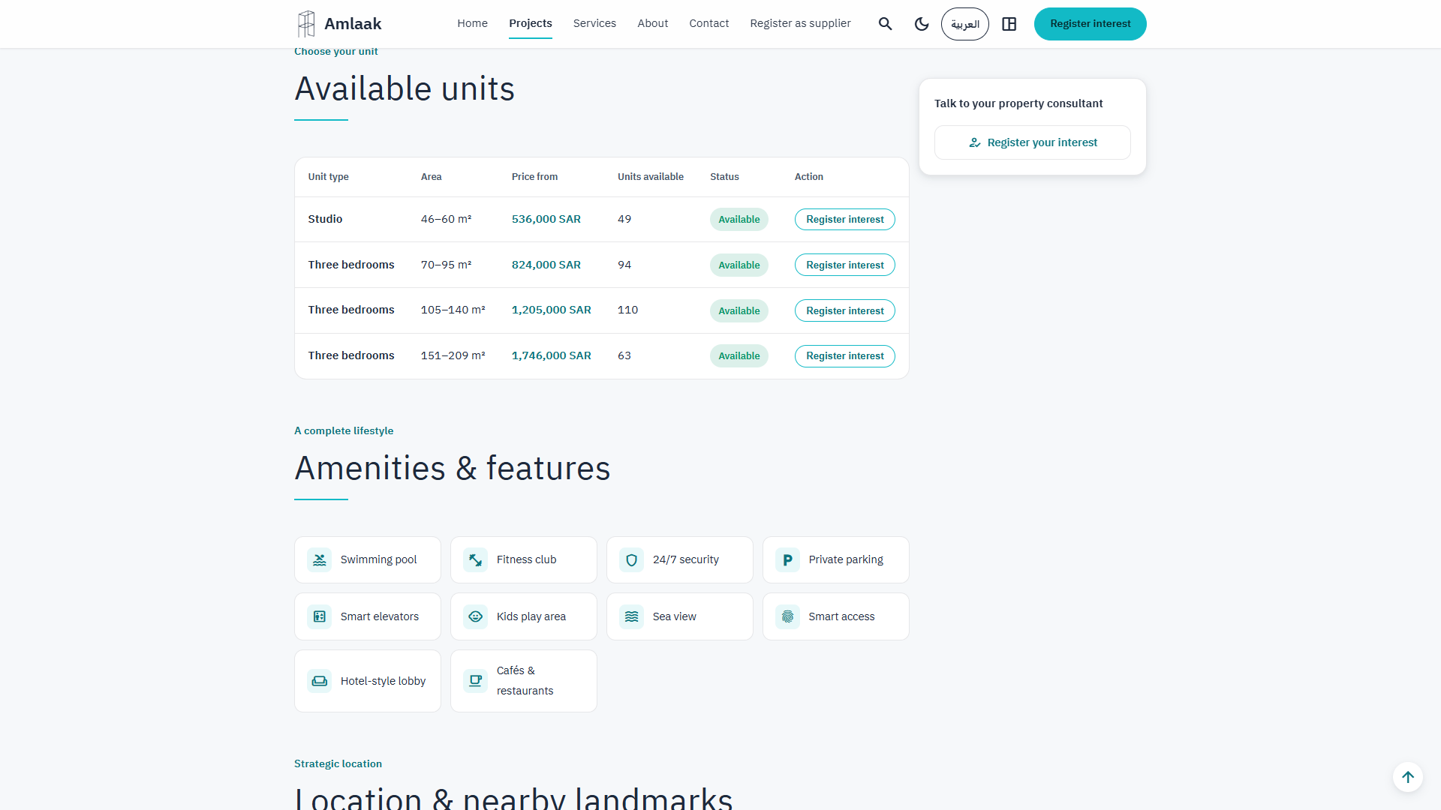Click the Smart elevators icon
Viewport: 1441px width, 810px height.
point(320,616)
